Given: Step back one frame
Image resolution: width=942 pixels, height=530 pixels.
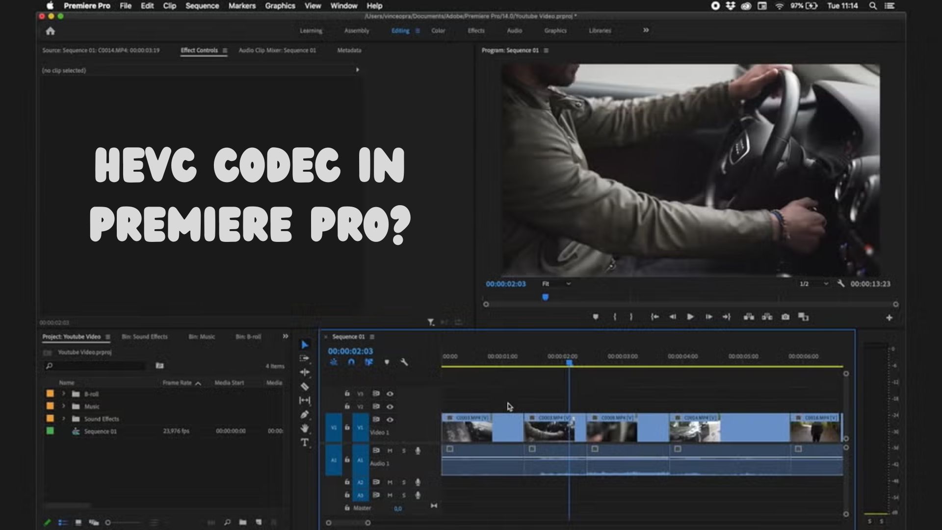Looking at the screenshot, I should coord(673,317).
